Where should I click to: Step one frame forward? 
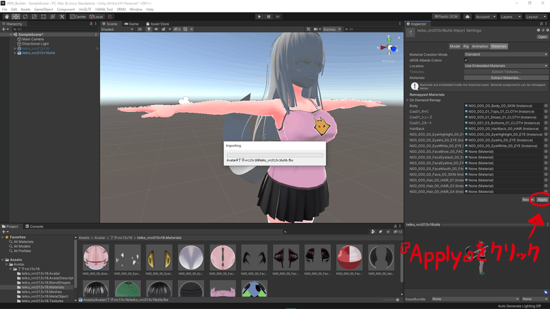(278, 16)
